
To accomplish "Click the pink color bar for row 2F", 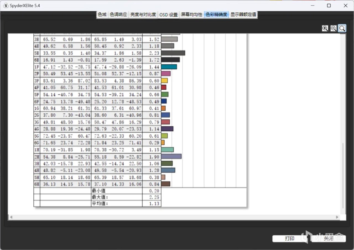I will [166, 74].
